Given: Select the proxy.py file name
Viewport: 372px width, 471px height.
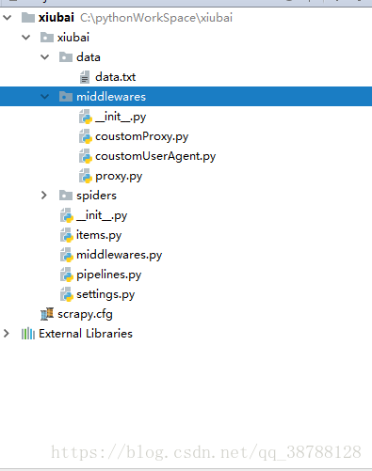Looking at the screenshot, I should coord(119,177).
